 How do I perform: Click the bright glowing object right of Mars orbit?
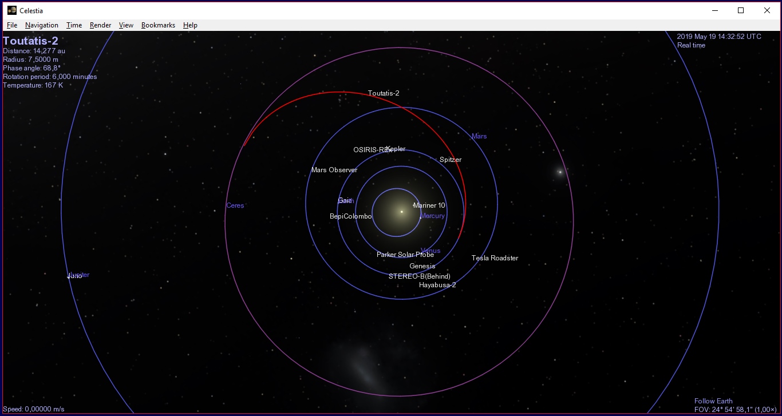pos(560,172)
